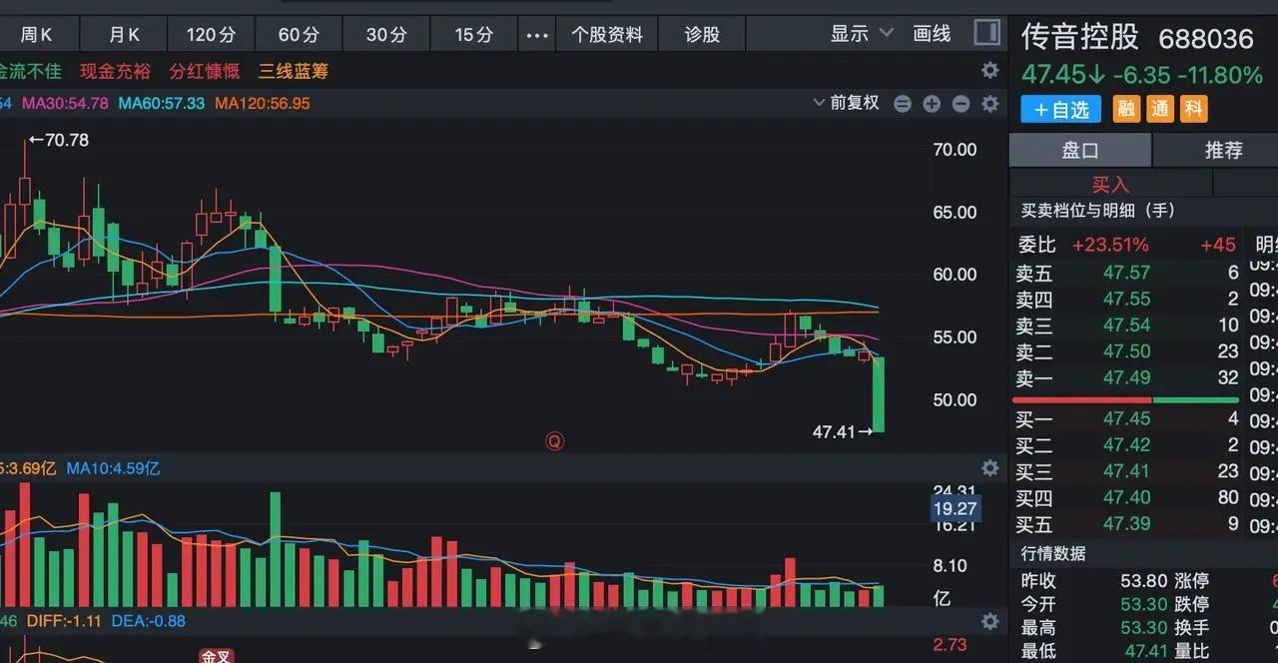The height and width of the screenshot is (663, 1278).
Task: Switch to 月K monthly chart
Action: (124, 35)
